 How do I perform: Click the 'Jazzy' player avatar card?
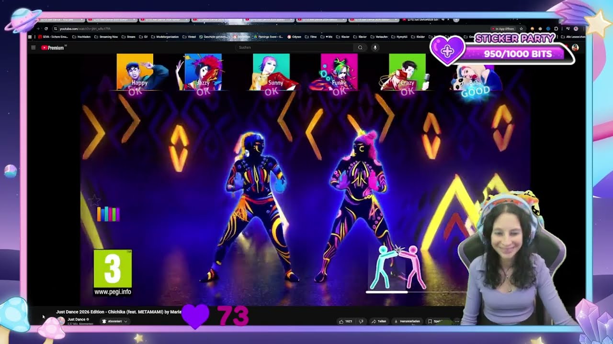(x=203, y=72)
